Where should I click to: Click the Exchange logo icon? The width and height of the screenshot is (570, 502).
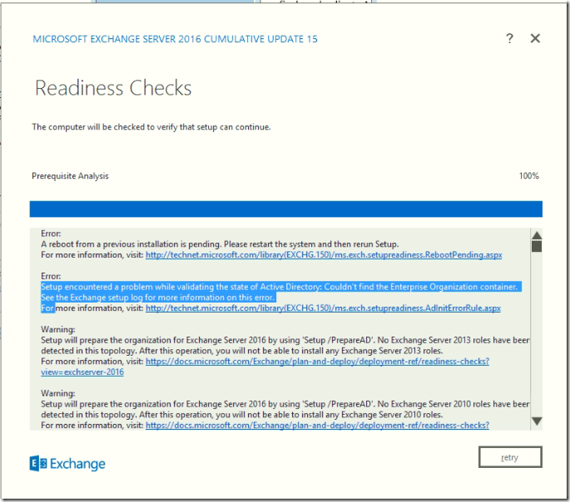(38, 464)
